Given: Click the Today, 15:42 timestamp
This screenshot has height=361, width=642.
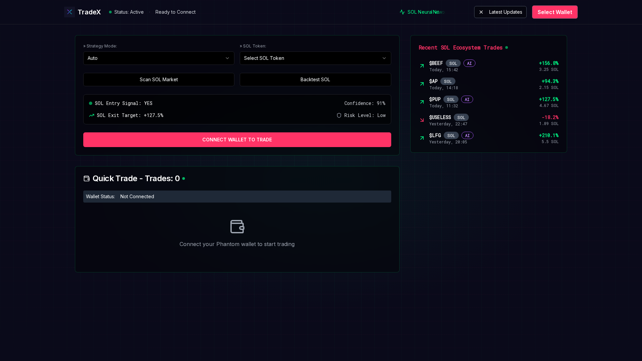Looking at the screenshot, I should click(x=444, y=70).
